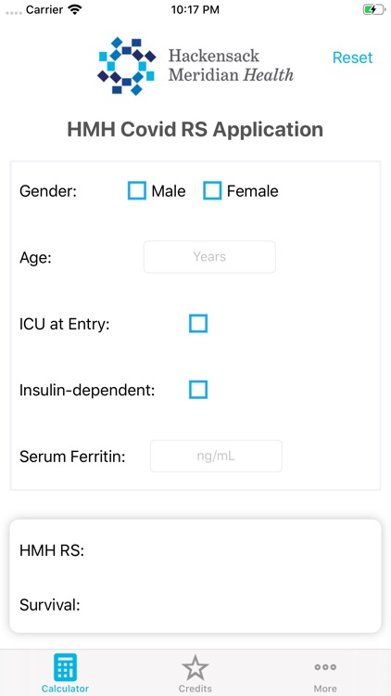The width and height of the screenshot is (391, 696).
Task: Open the More three-dots icon
Action: (325, 666)
